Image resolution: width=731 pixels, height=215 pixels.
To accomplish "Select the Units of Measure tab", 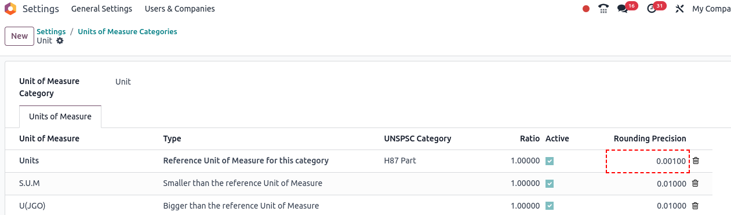I will pyautogui.click(x=60, y=116).
